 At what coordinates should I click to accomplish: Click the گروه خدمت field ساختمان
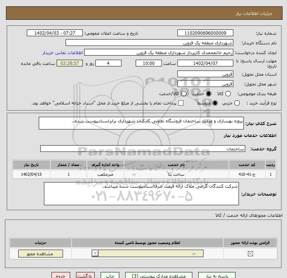143,149
